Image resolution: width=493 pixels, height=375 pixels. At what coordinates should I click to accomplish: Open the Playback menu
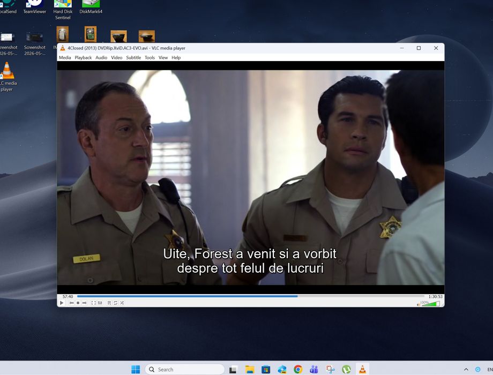pos(83,57)
